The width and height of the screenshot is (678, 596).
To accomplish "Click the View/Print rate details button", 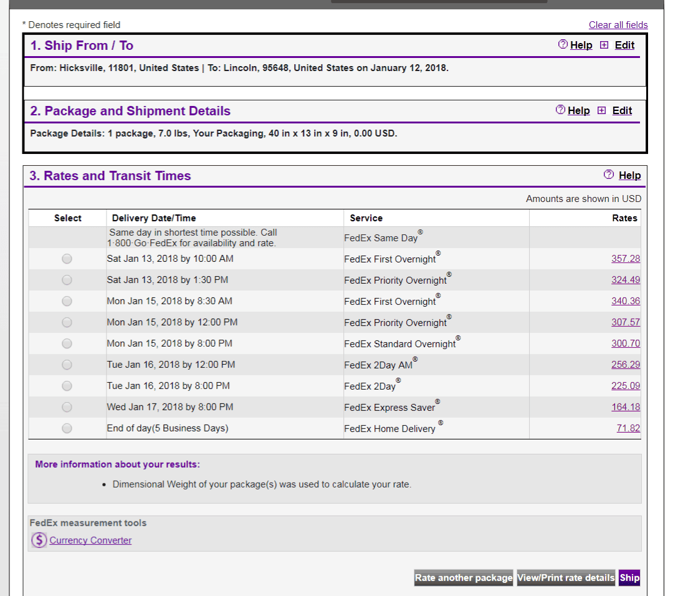I will click(566, 578).
